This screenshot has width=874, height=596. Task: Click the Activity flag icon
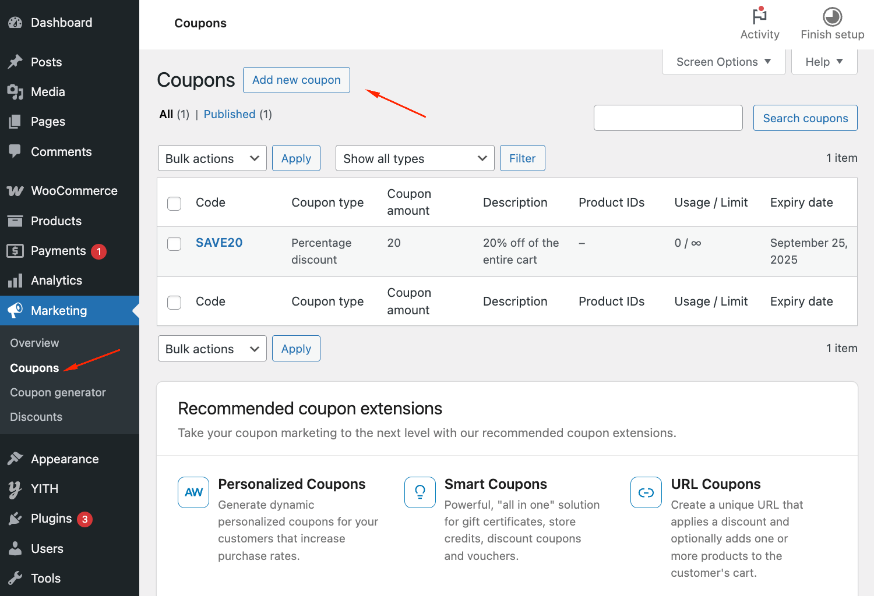(x=759, y=16)
